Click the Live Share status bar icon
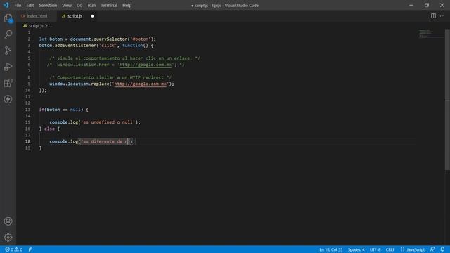The height and width of the screenshot is (253, 450). pos(30,249)
